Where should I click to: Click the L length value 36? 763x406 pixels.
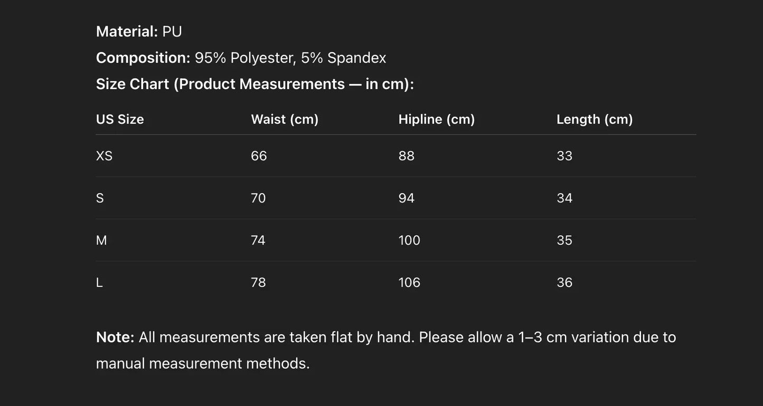point(564,283)
